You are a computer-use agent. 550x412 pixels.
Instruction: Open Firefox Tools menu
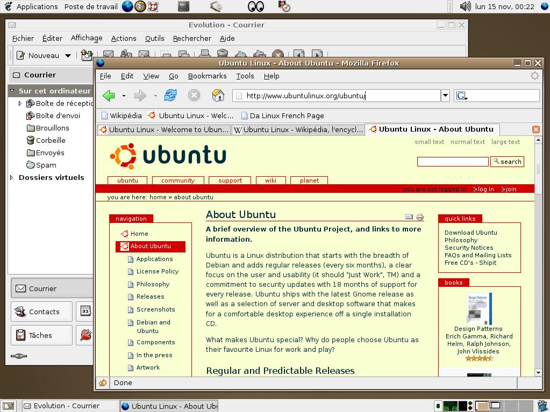pos(245,76)
